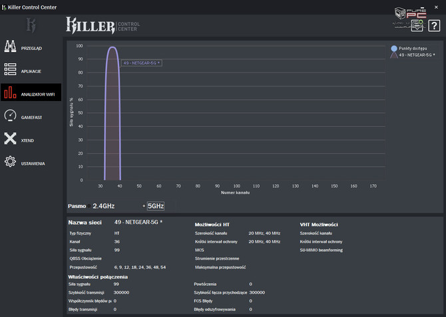Click the Numer kanału axis label
The width and height of the screenshot is (446, 317).
click(x=235, y=193)
